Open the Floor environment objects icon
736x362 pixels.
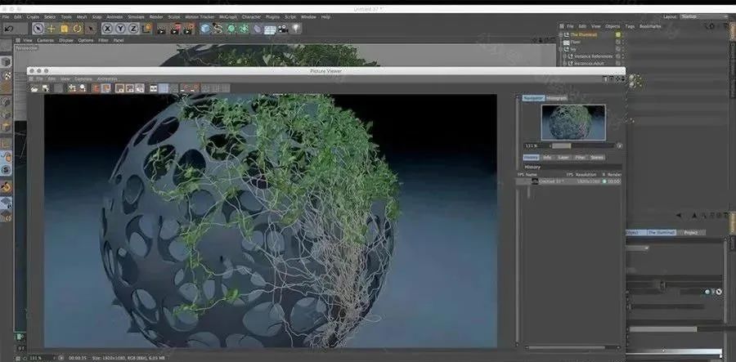coord(270,29)
